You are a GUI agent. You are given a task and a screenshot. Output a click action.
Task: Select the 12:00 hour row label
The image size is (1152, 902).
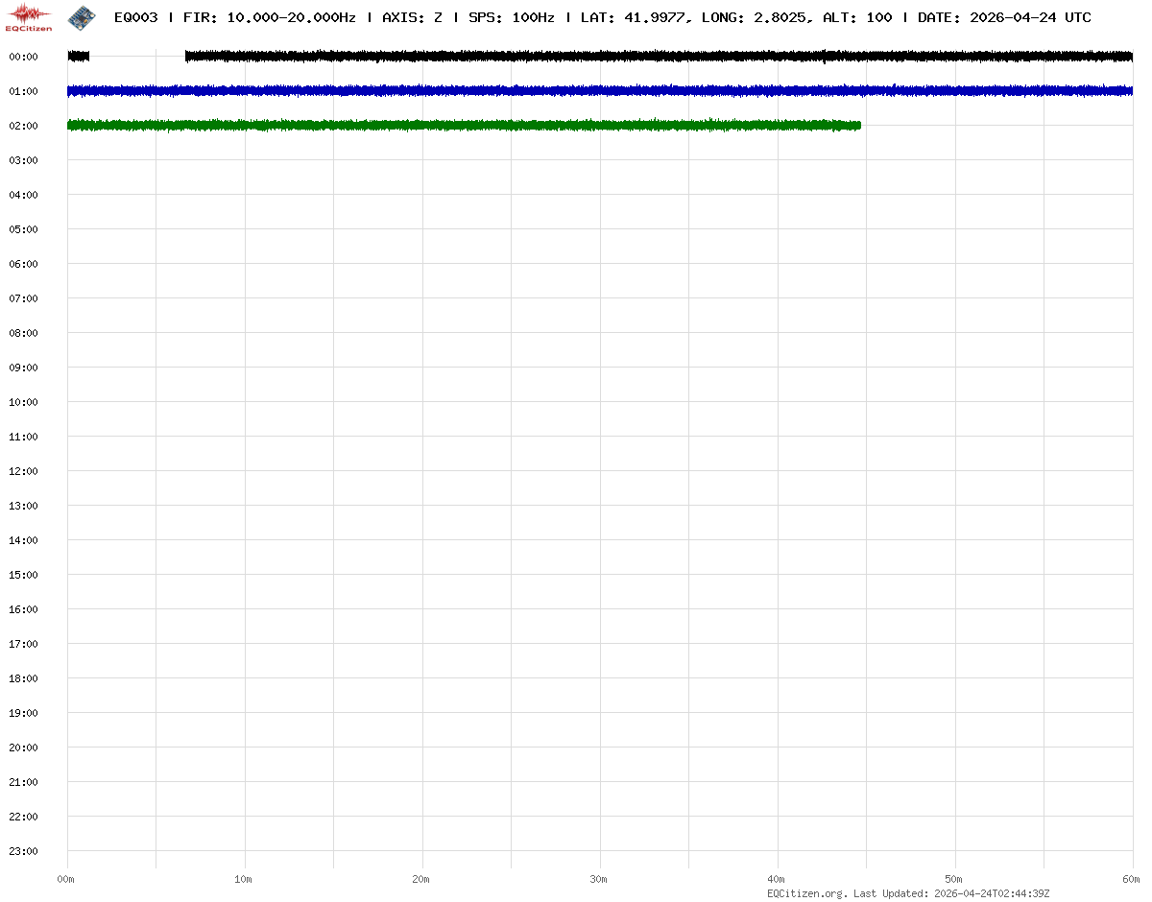(23, 471)
